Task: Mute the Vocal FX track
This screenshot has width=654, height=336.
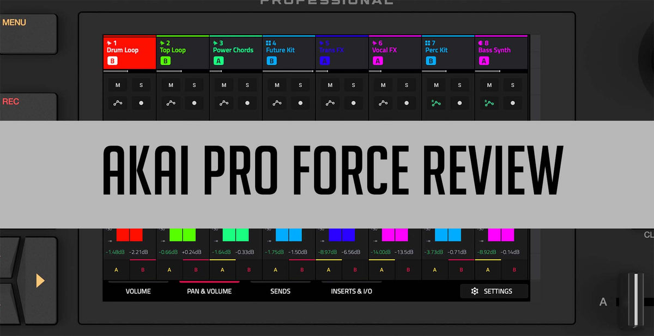Action: click(x=382, y=85)
